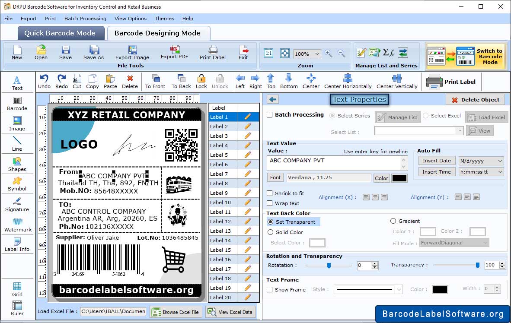The image size is (511, 323).
Task: Toggle the Grid tool in sidebar
Action: coord(17,289)
